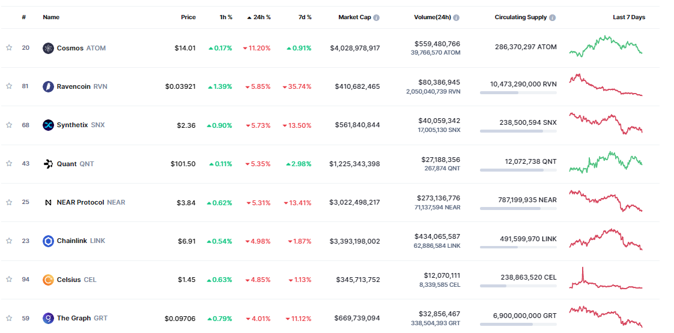Open the Ravencoin RVN coin page
This screenshot has height=333, width=674.
point(82,86)
